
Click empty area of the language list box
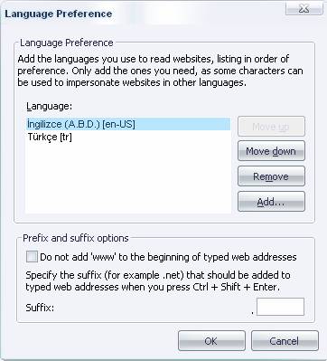coord(128,178)
